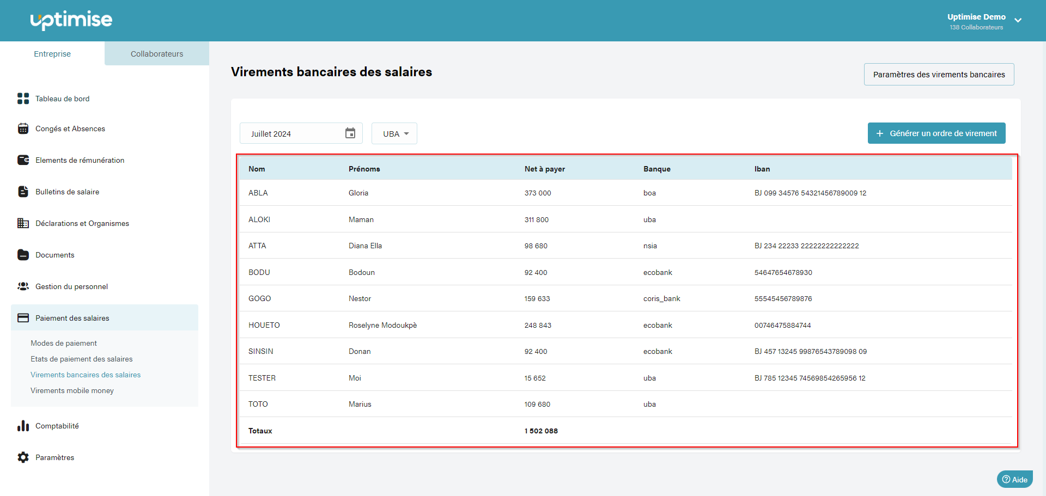Switch to the Collaborateurs tab
The width and height of the screenshot is (1046, 496).
[x=157, y=54]
